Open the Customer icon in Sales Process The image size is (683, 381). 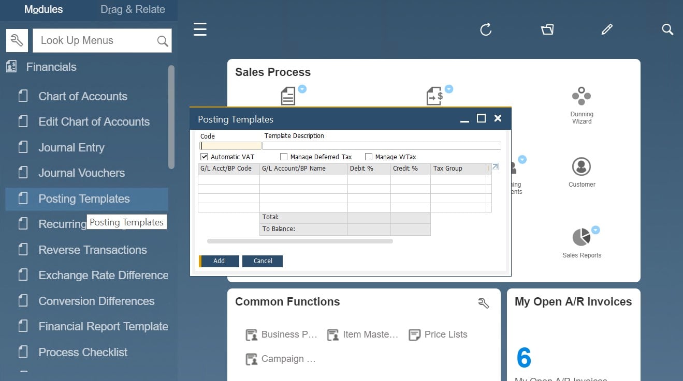pos(582,167)
